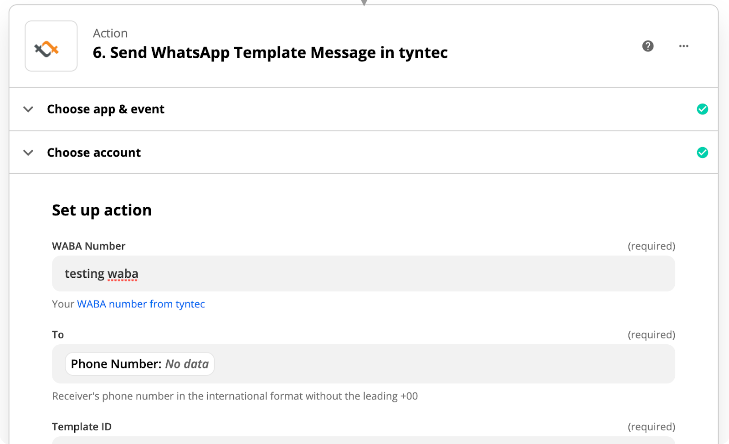This screenshot has width=729, height=444.
Task: Click the green checkmark beside Choose account
Action: coord(702,153)
